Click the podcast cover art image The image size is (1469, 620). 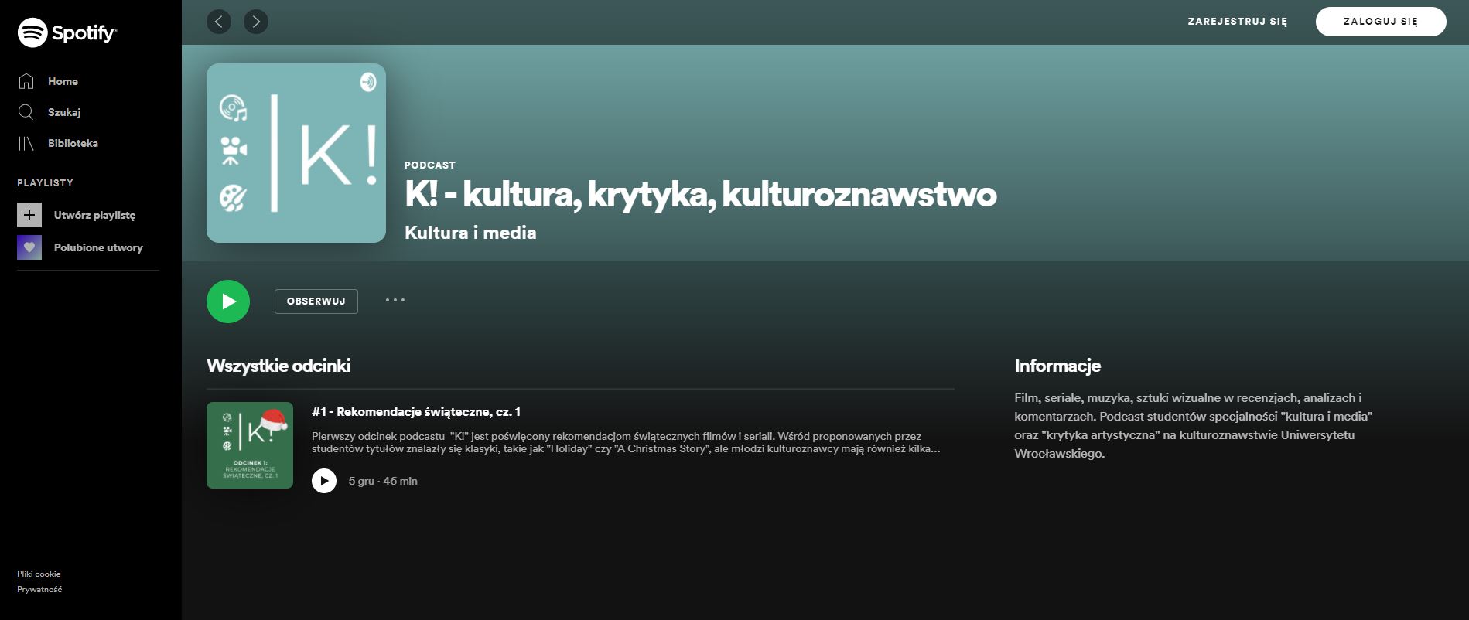point(296,153)
